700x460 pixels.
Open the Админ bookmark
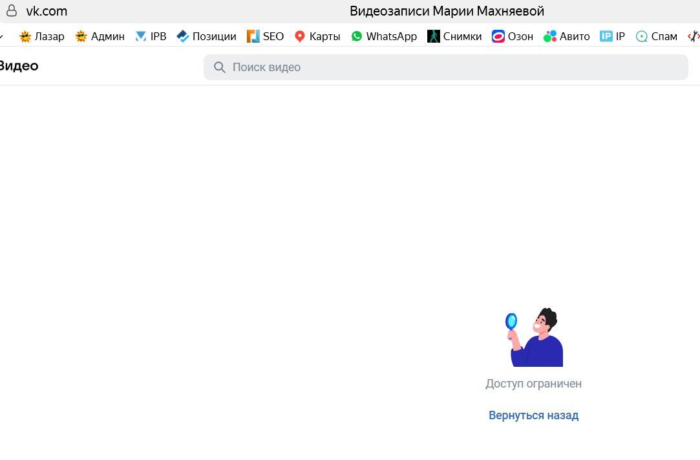(100, 36)
